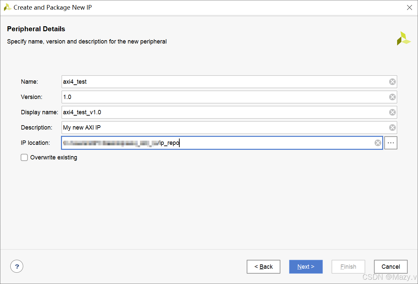Focus the Version input field
This screenshot has height=284, width=418.
222,97
